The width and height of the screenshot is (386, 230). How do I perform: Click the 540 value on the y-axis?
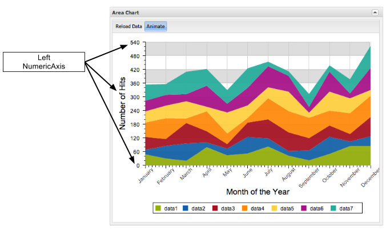135,42
